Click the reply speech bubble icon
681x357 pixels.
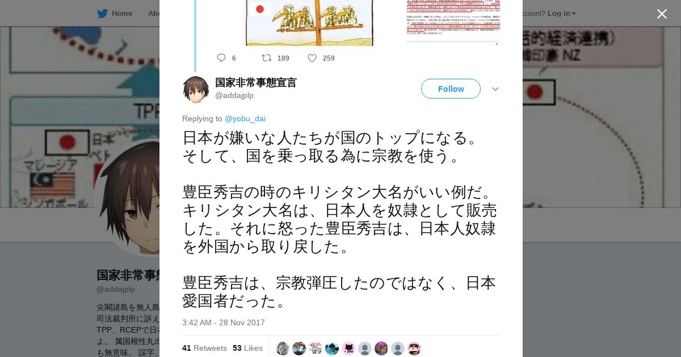[221, 58]
